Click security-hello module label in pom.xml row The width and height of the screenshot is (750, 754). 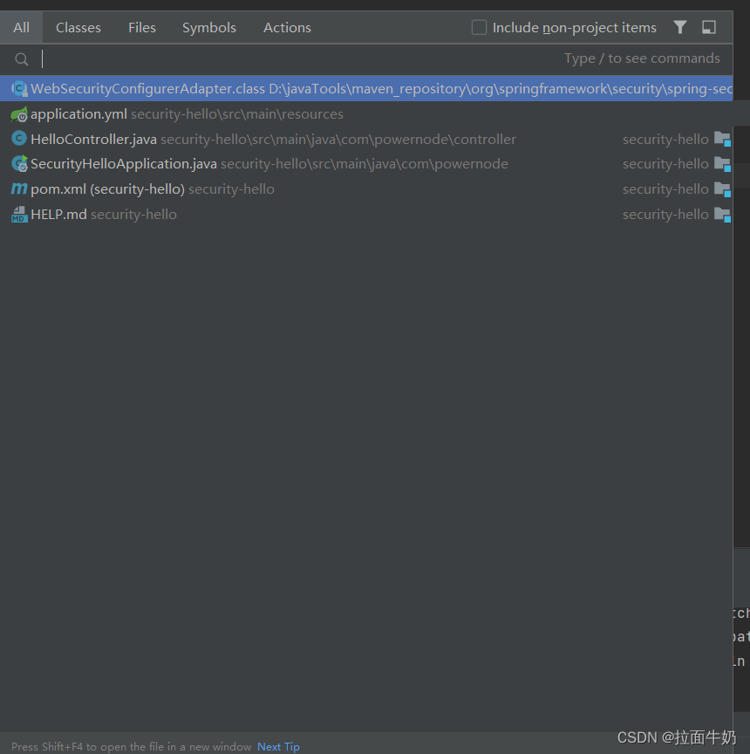click(665, 189)
